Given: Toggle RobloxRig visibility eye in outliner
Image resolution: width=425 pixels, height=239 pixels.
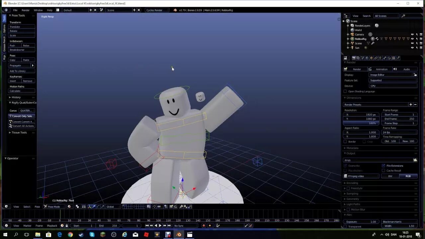Looking at the screenshot, I should (412, 39).
